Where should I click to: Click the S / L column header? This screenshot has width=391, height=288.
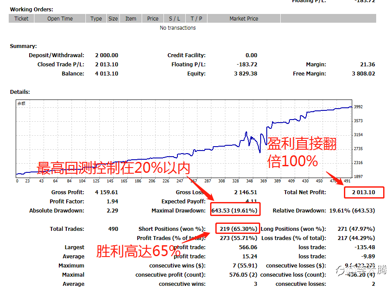pyautogui.click(x=174, y=18)
